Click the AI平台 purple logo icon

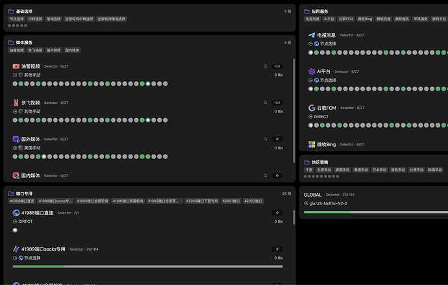point(312,71)
